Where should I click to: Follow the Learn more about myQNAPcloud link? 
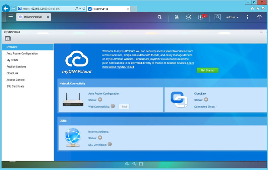pyautogui.click(x=118, y=67)
